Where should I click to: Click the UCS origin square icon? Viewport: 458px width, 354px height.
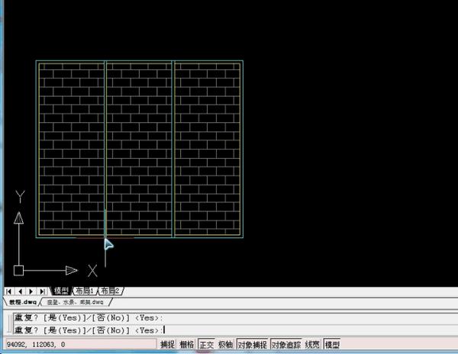[18, 271]
